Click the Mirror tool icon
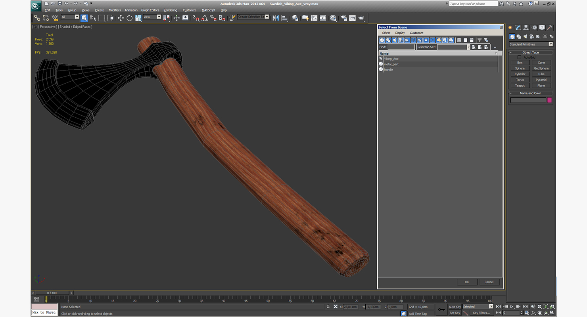The width and height of the screenshot is (587, 317). (x=276, y=18)
